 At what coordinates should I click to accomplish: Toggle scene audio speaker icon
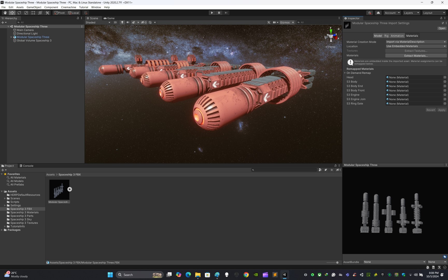coord(128,22)
